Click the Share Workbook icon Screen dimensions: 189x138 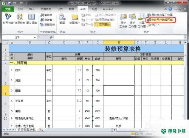point(142,21)
